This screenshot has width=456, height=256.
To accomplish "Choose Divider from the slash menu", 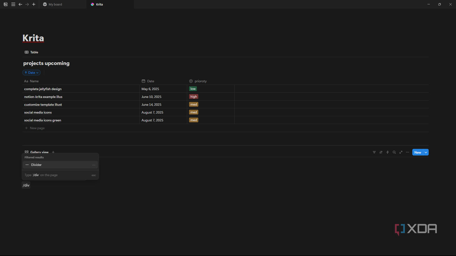I will click(60, 165).
